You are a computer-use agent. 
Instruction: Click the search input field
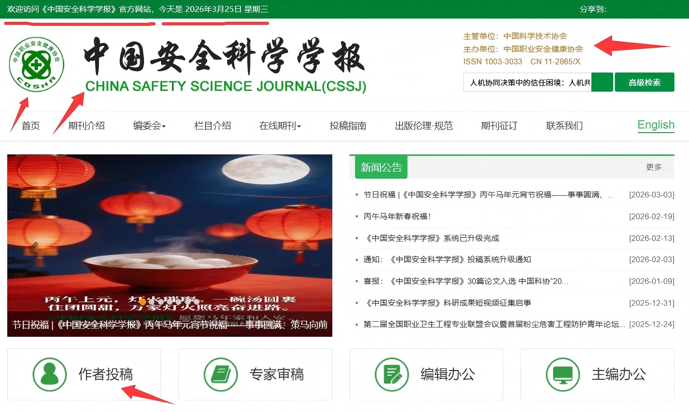tap(527, 82)
